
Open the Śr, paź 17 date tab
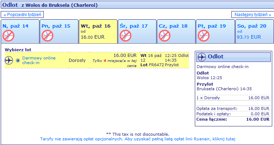tap(137, 32)
